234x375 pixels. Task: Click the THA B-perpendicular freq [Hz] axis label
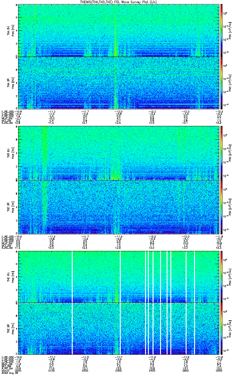13,31
